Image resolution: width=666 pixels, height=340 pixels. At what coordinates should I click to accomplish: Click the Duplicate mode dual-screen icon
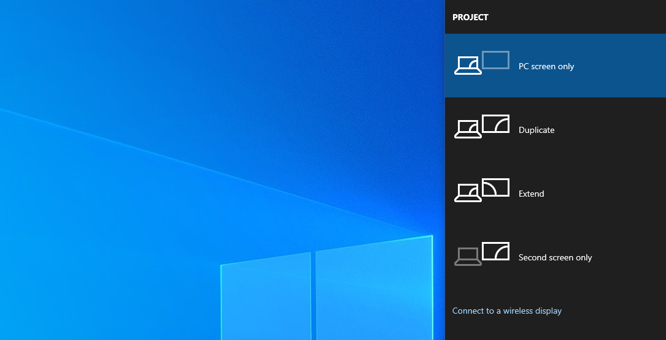pos(482,126)
